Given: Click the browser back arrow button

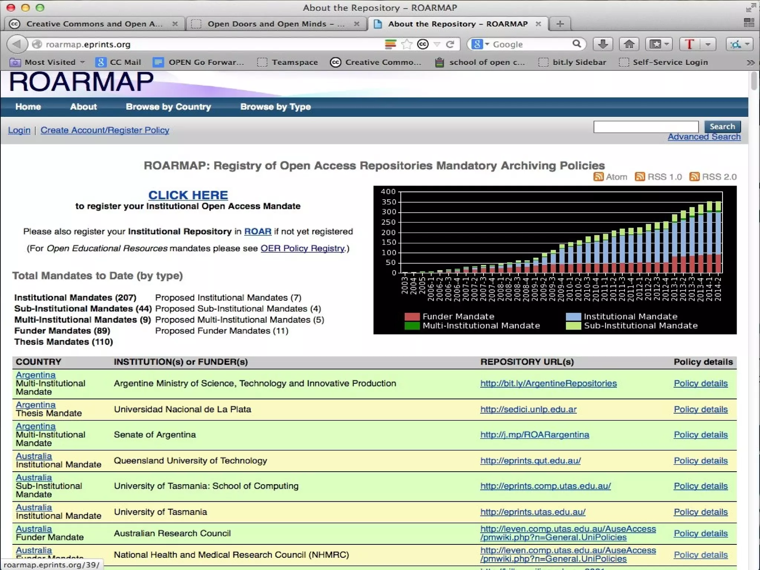Looking at the screenshot, I should 17,44.
